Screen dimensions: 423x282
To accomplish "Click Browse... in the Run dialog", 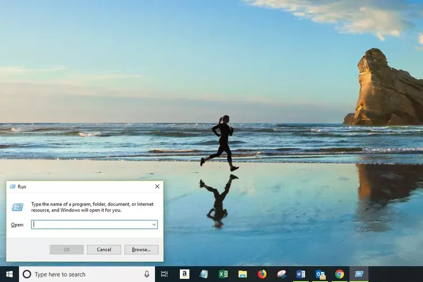I will (142, 250).
